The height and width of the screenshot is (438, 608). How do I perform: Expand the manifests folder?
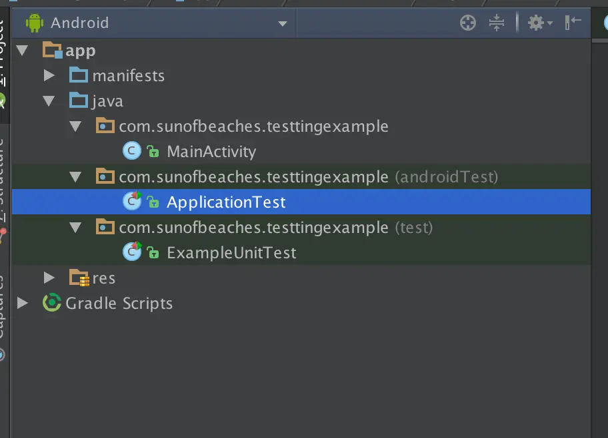(x=49, y=75)
